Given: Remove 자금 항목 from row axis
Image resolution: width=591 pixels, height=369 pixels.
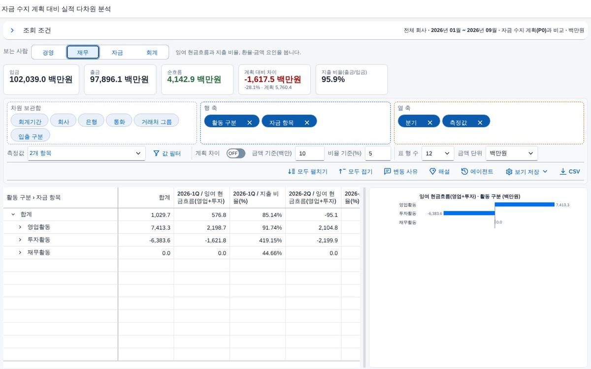Looking at the screenshot, I should pyautogui.click(x=307, y=123).
